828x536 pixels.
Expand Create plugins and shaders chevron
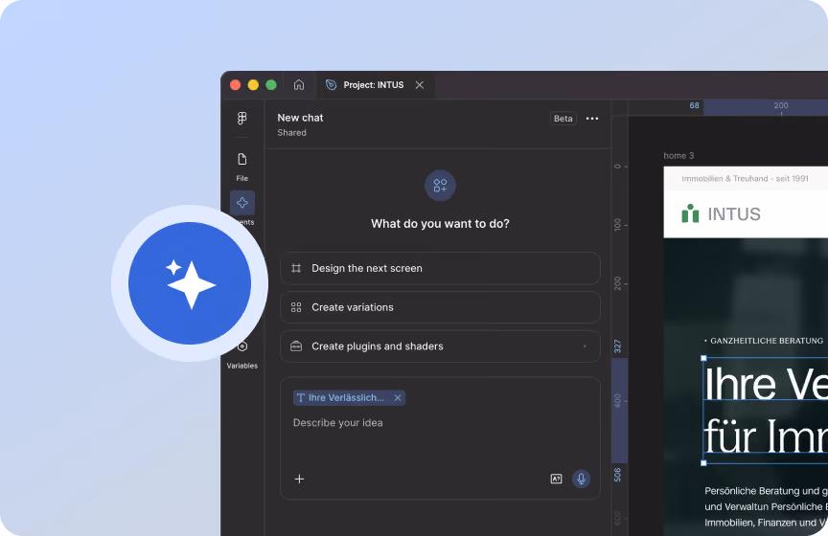(585, 346)
